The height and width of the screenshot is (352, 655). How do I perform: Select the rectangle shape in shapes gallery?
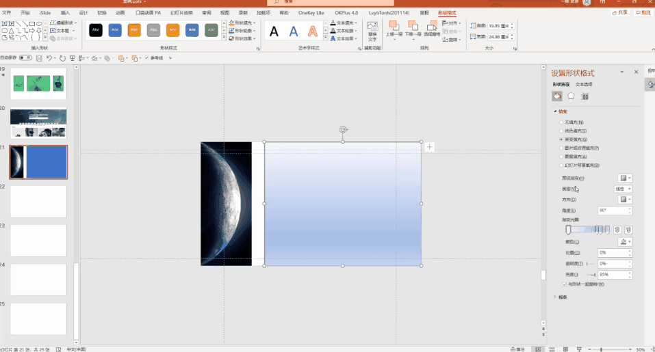31,24
